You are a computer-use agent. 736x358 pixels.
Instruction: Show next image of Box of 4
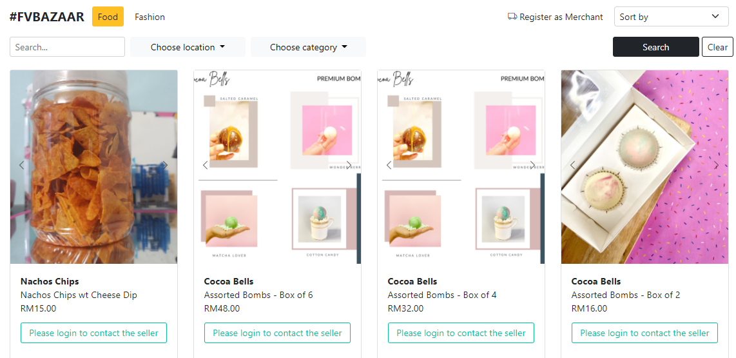[x=532, y=165]
